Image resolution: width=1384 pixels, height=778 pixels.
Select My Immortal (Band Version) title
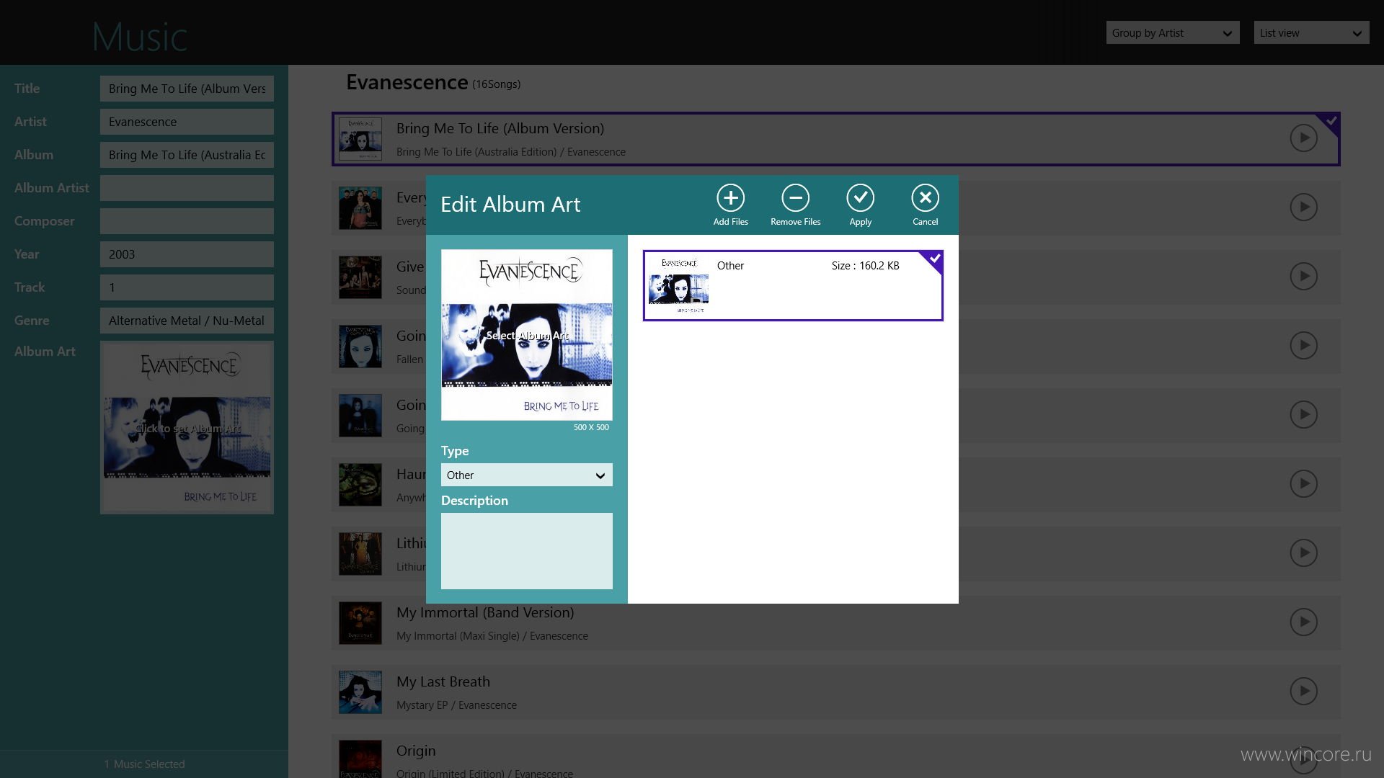(x=485, y=612)
